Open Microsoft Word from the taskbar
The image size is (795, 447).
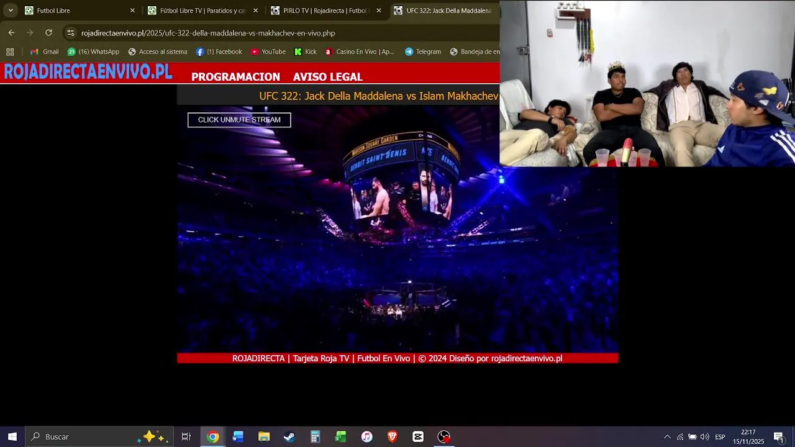(238, 436)
